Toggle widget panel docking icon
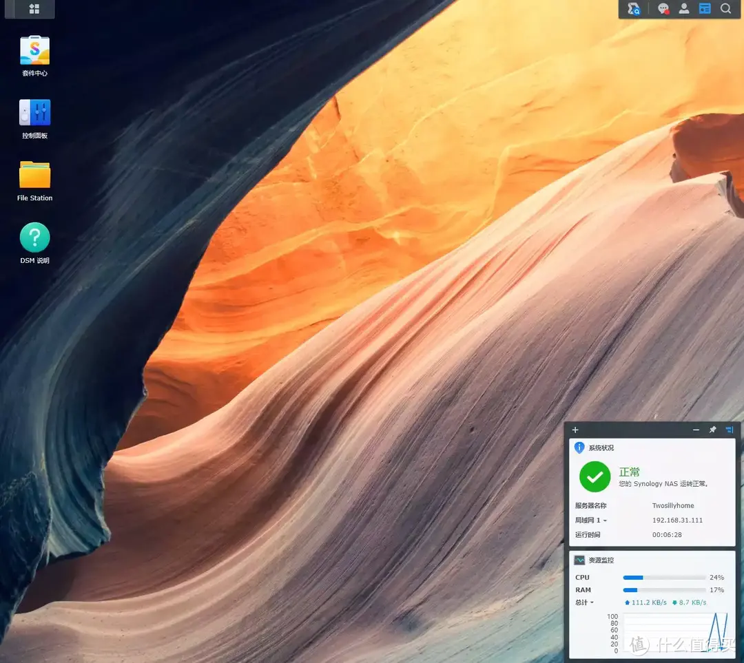Screen dimensions: 744x663 [x=730, y=430]
